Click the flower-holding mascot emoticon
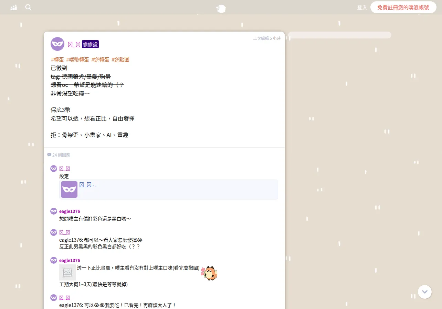The image size is (442, 309). (209, 273)
